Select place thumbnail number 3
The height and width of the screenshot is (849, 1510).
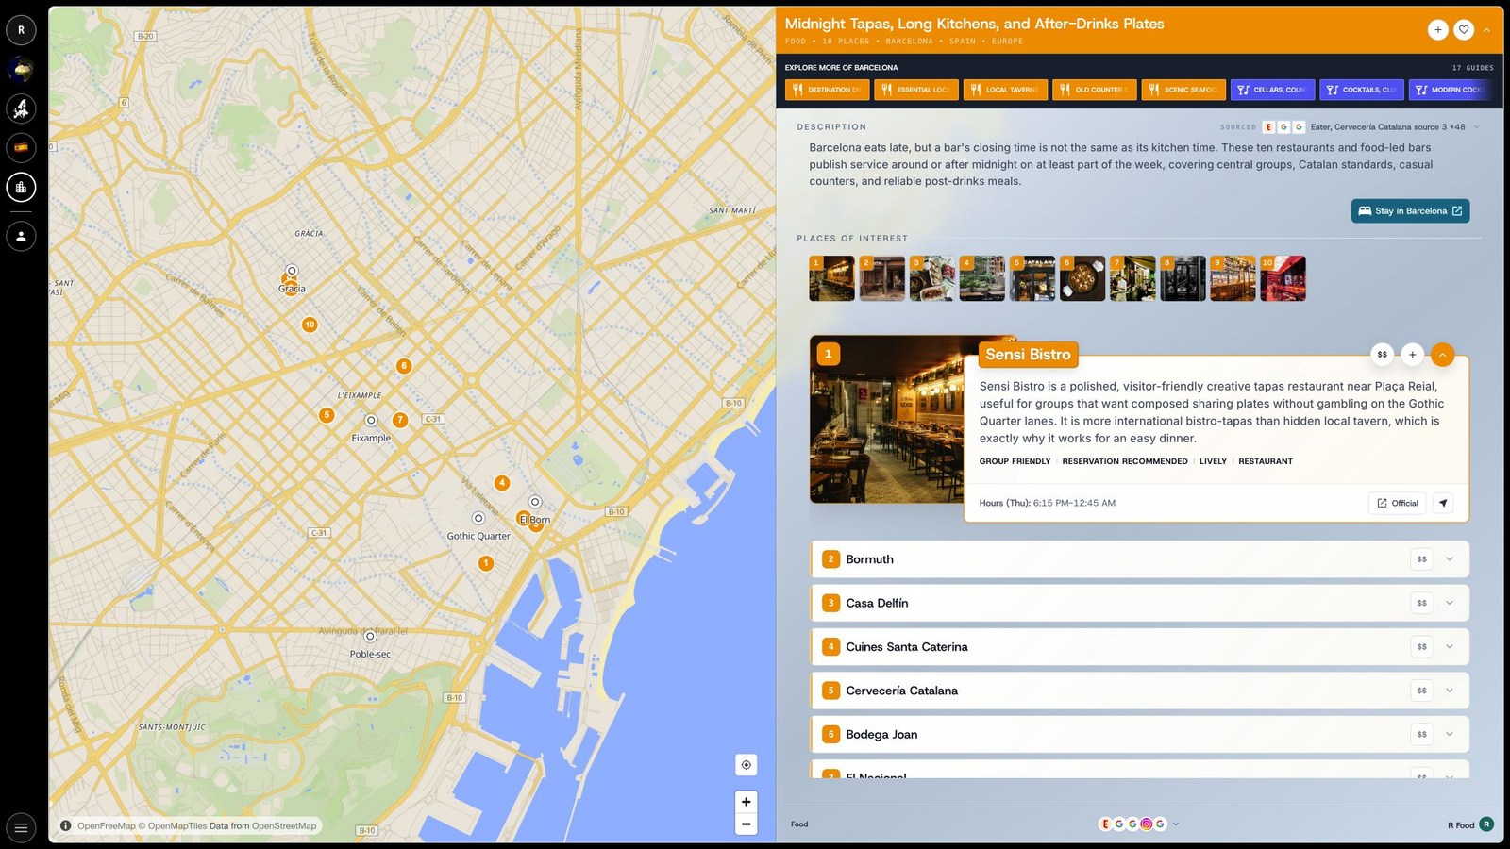[932, 278]
